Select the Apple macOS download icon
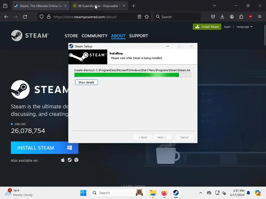Screen dimensions: 266x199 click(x=63, y=160)
